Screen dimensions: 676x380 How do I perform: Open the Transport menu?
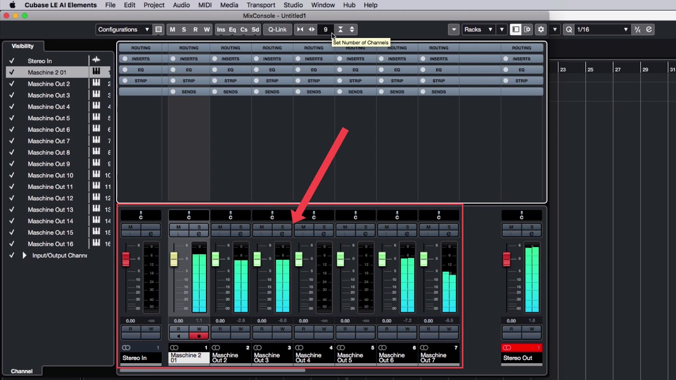(261, 5)
